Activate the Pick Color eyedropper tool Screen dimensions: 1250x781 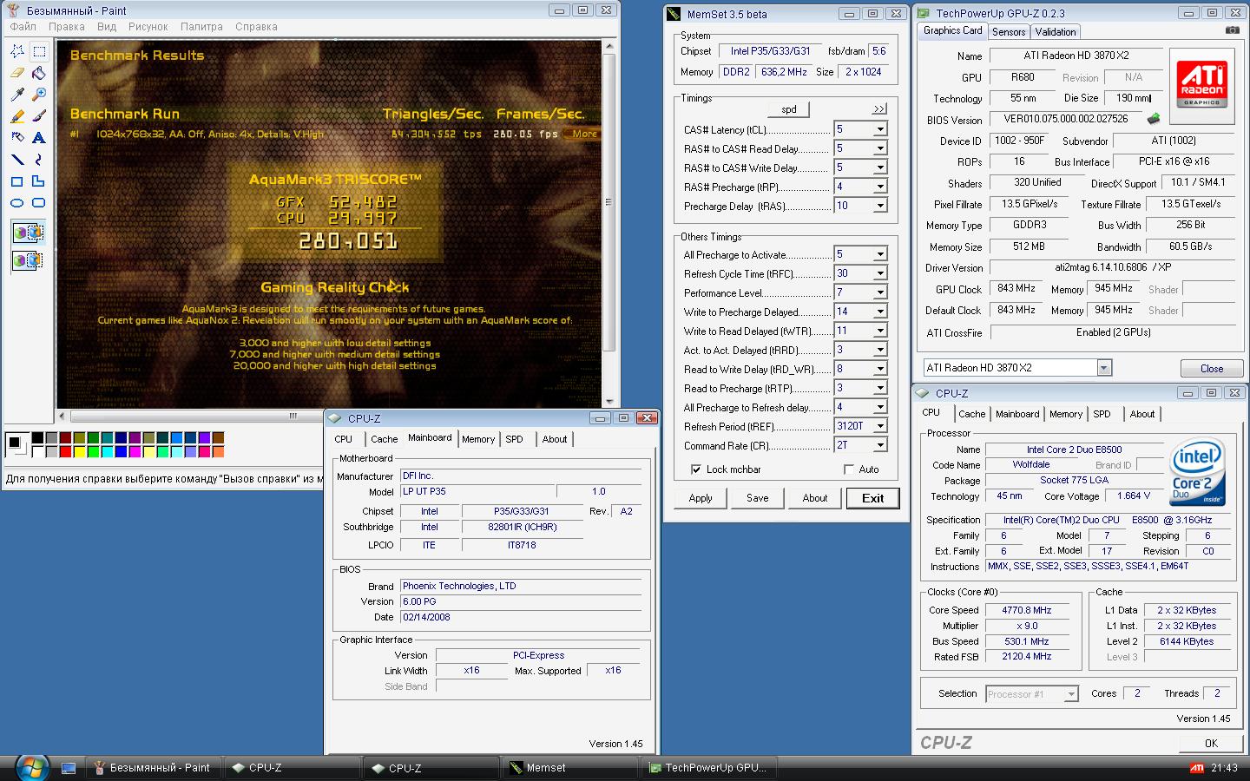(x=16, y=95)
